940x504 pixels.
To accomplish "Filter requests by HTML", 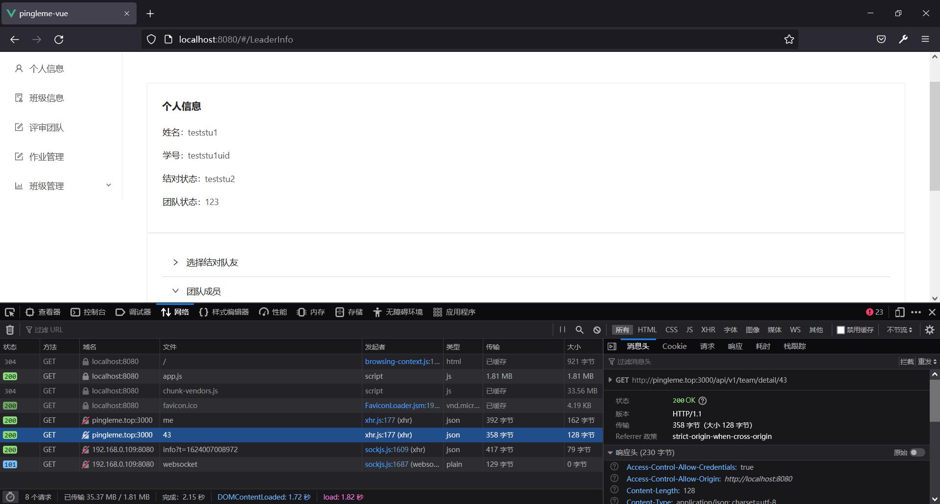I will click(x=647, y=330).
